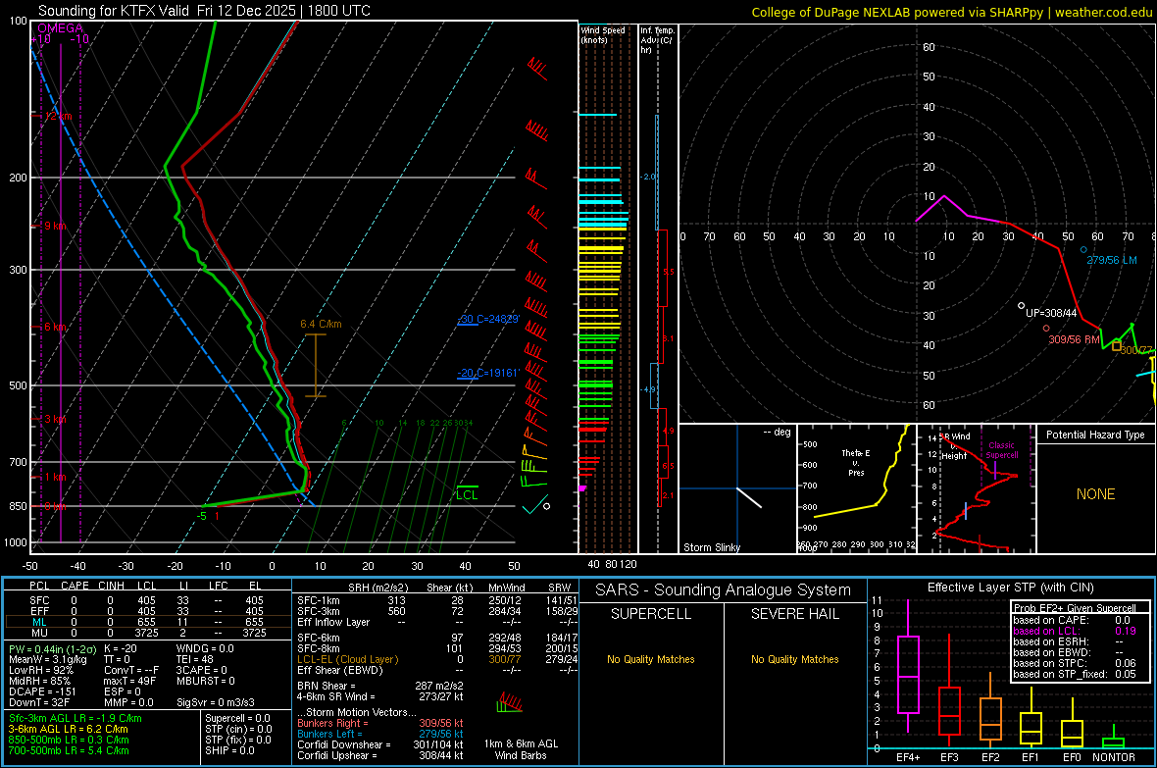Select the highlighted ML parcel row
Image resolution: width=1157 pixels, height=768 pixels.
point(146,622)
